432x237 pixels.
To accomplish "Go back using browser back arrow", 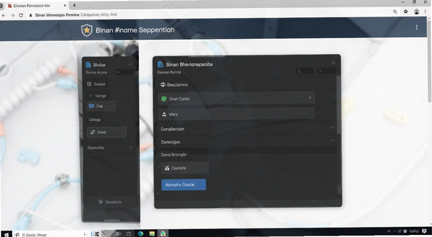I will (4, 16).
